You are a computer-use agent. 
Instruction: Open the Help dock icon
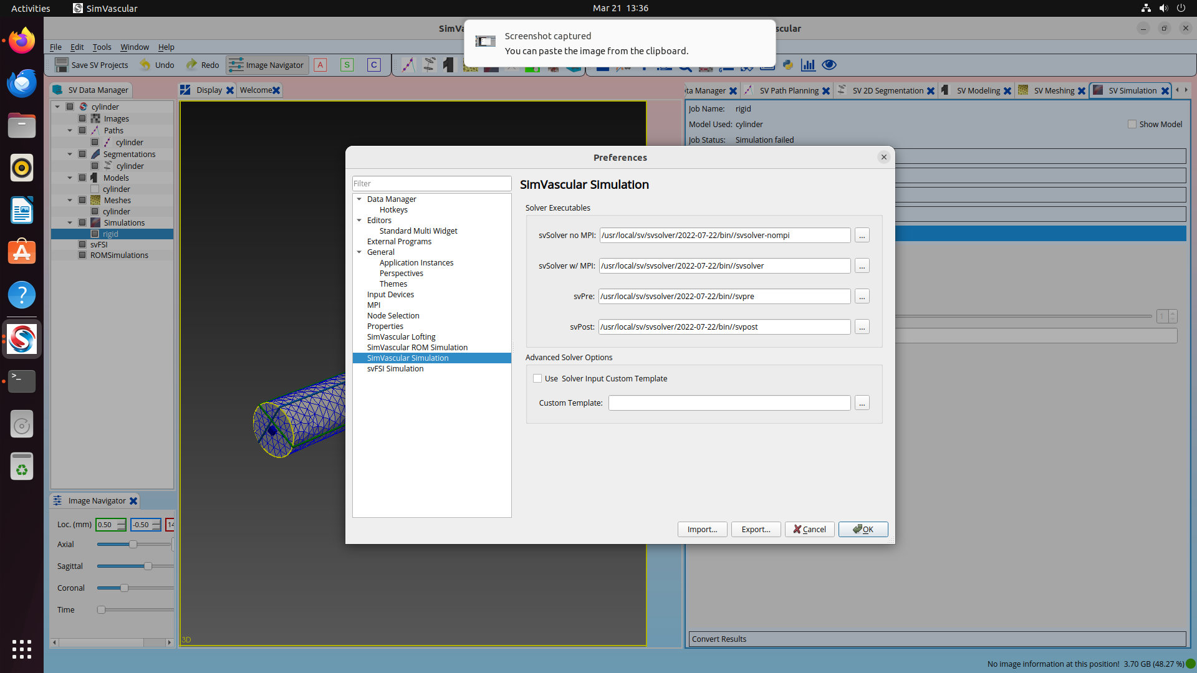(x=22, y=295)
